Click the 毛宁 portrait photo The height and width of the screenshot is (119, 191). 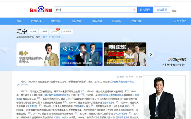[x=165, y=97]
